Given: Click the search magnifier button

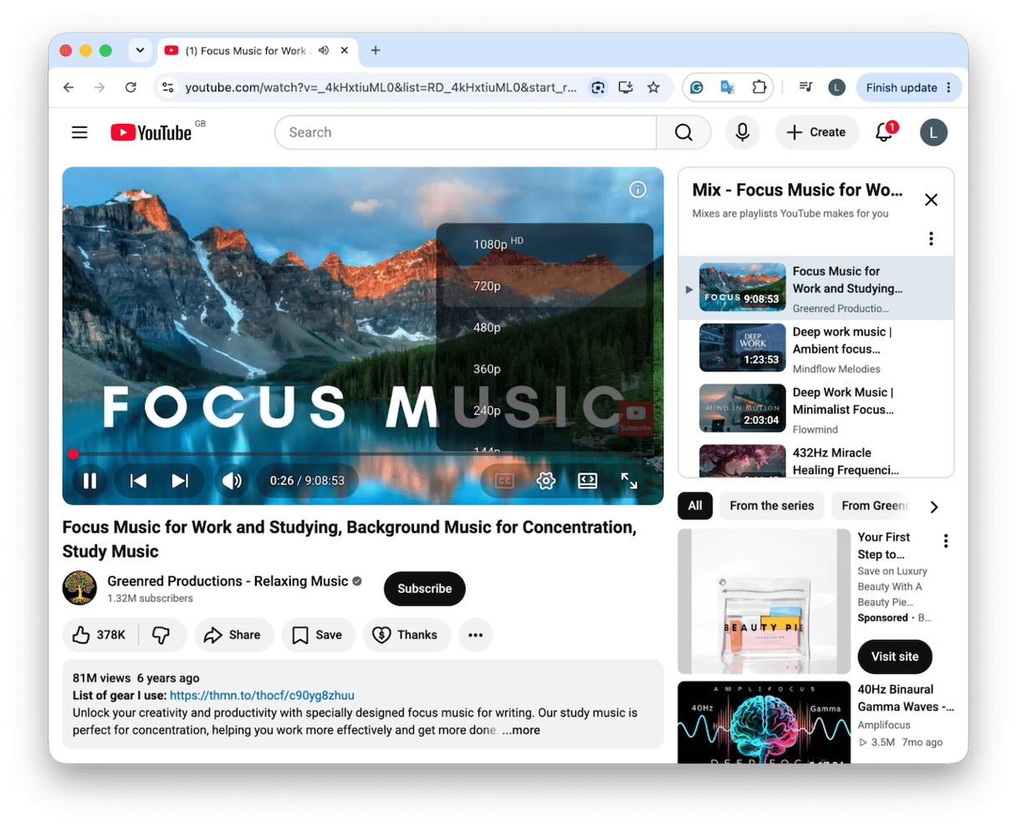Looking at the screenshot, I should (x=683, y=132).
